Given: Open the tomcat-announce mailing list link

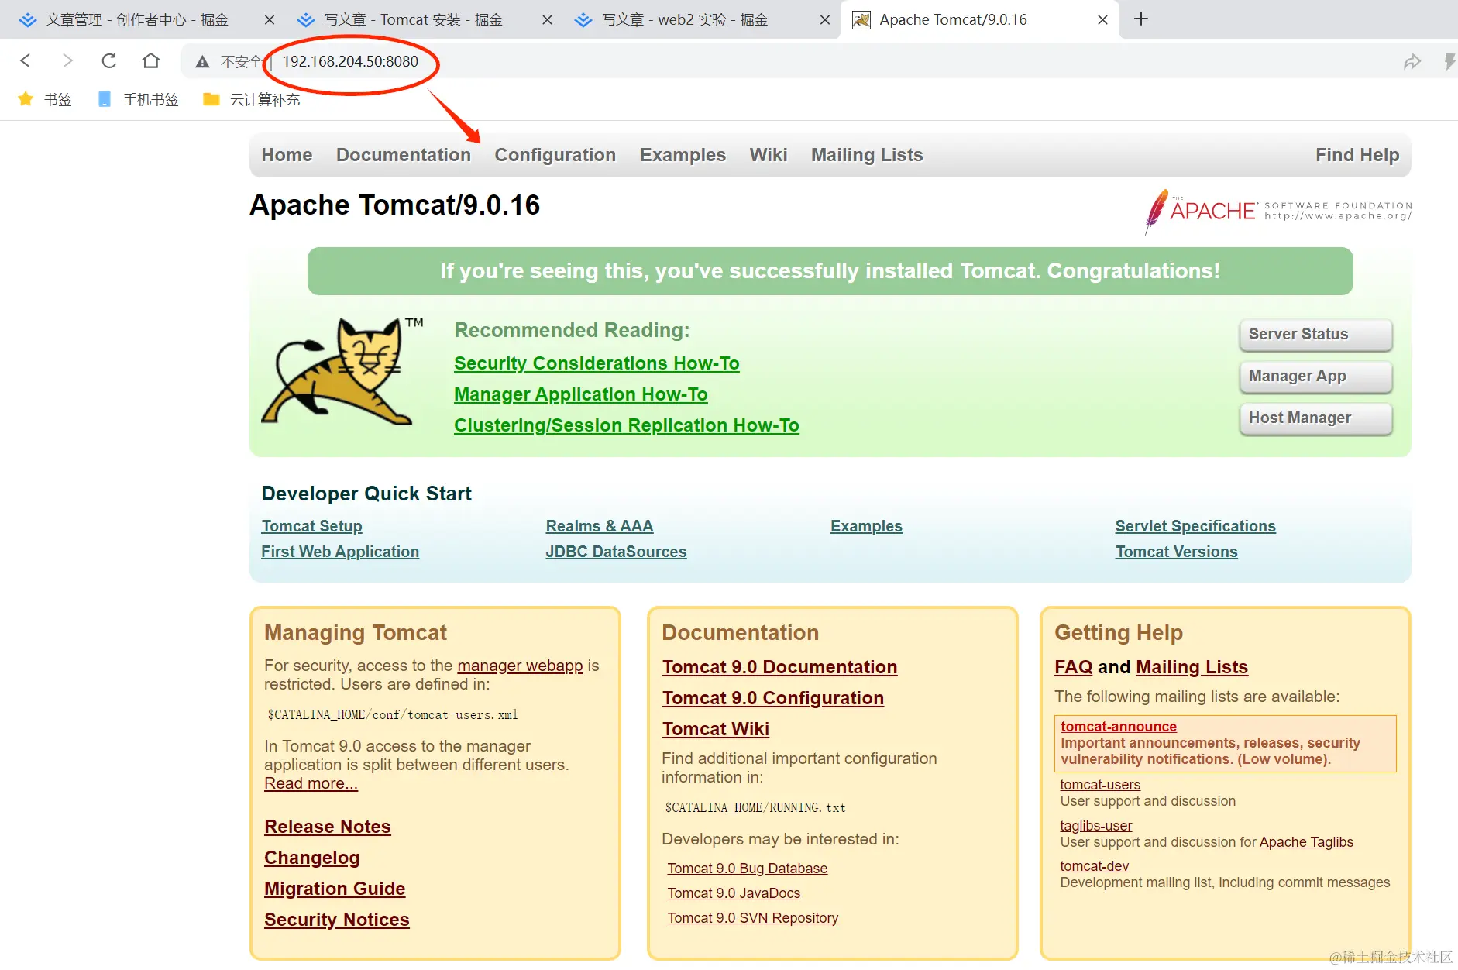Looking at the screenshot, I should click(1118, 726).
